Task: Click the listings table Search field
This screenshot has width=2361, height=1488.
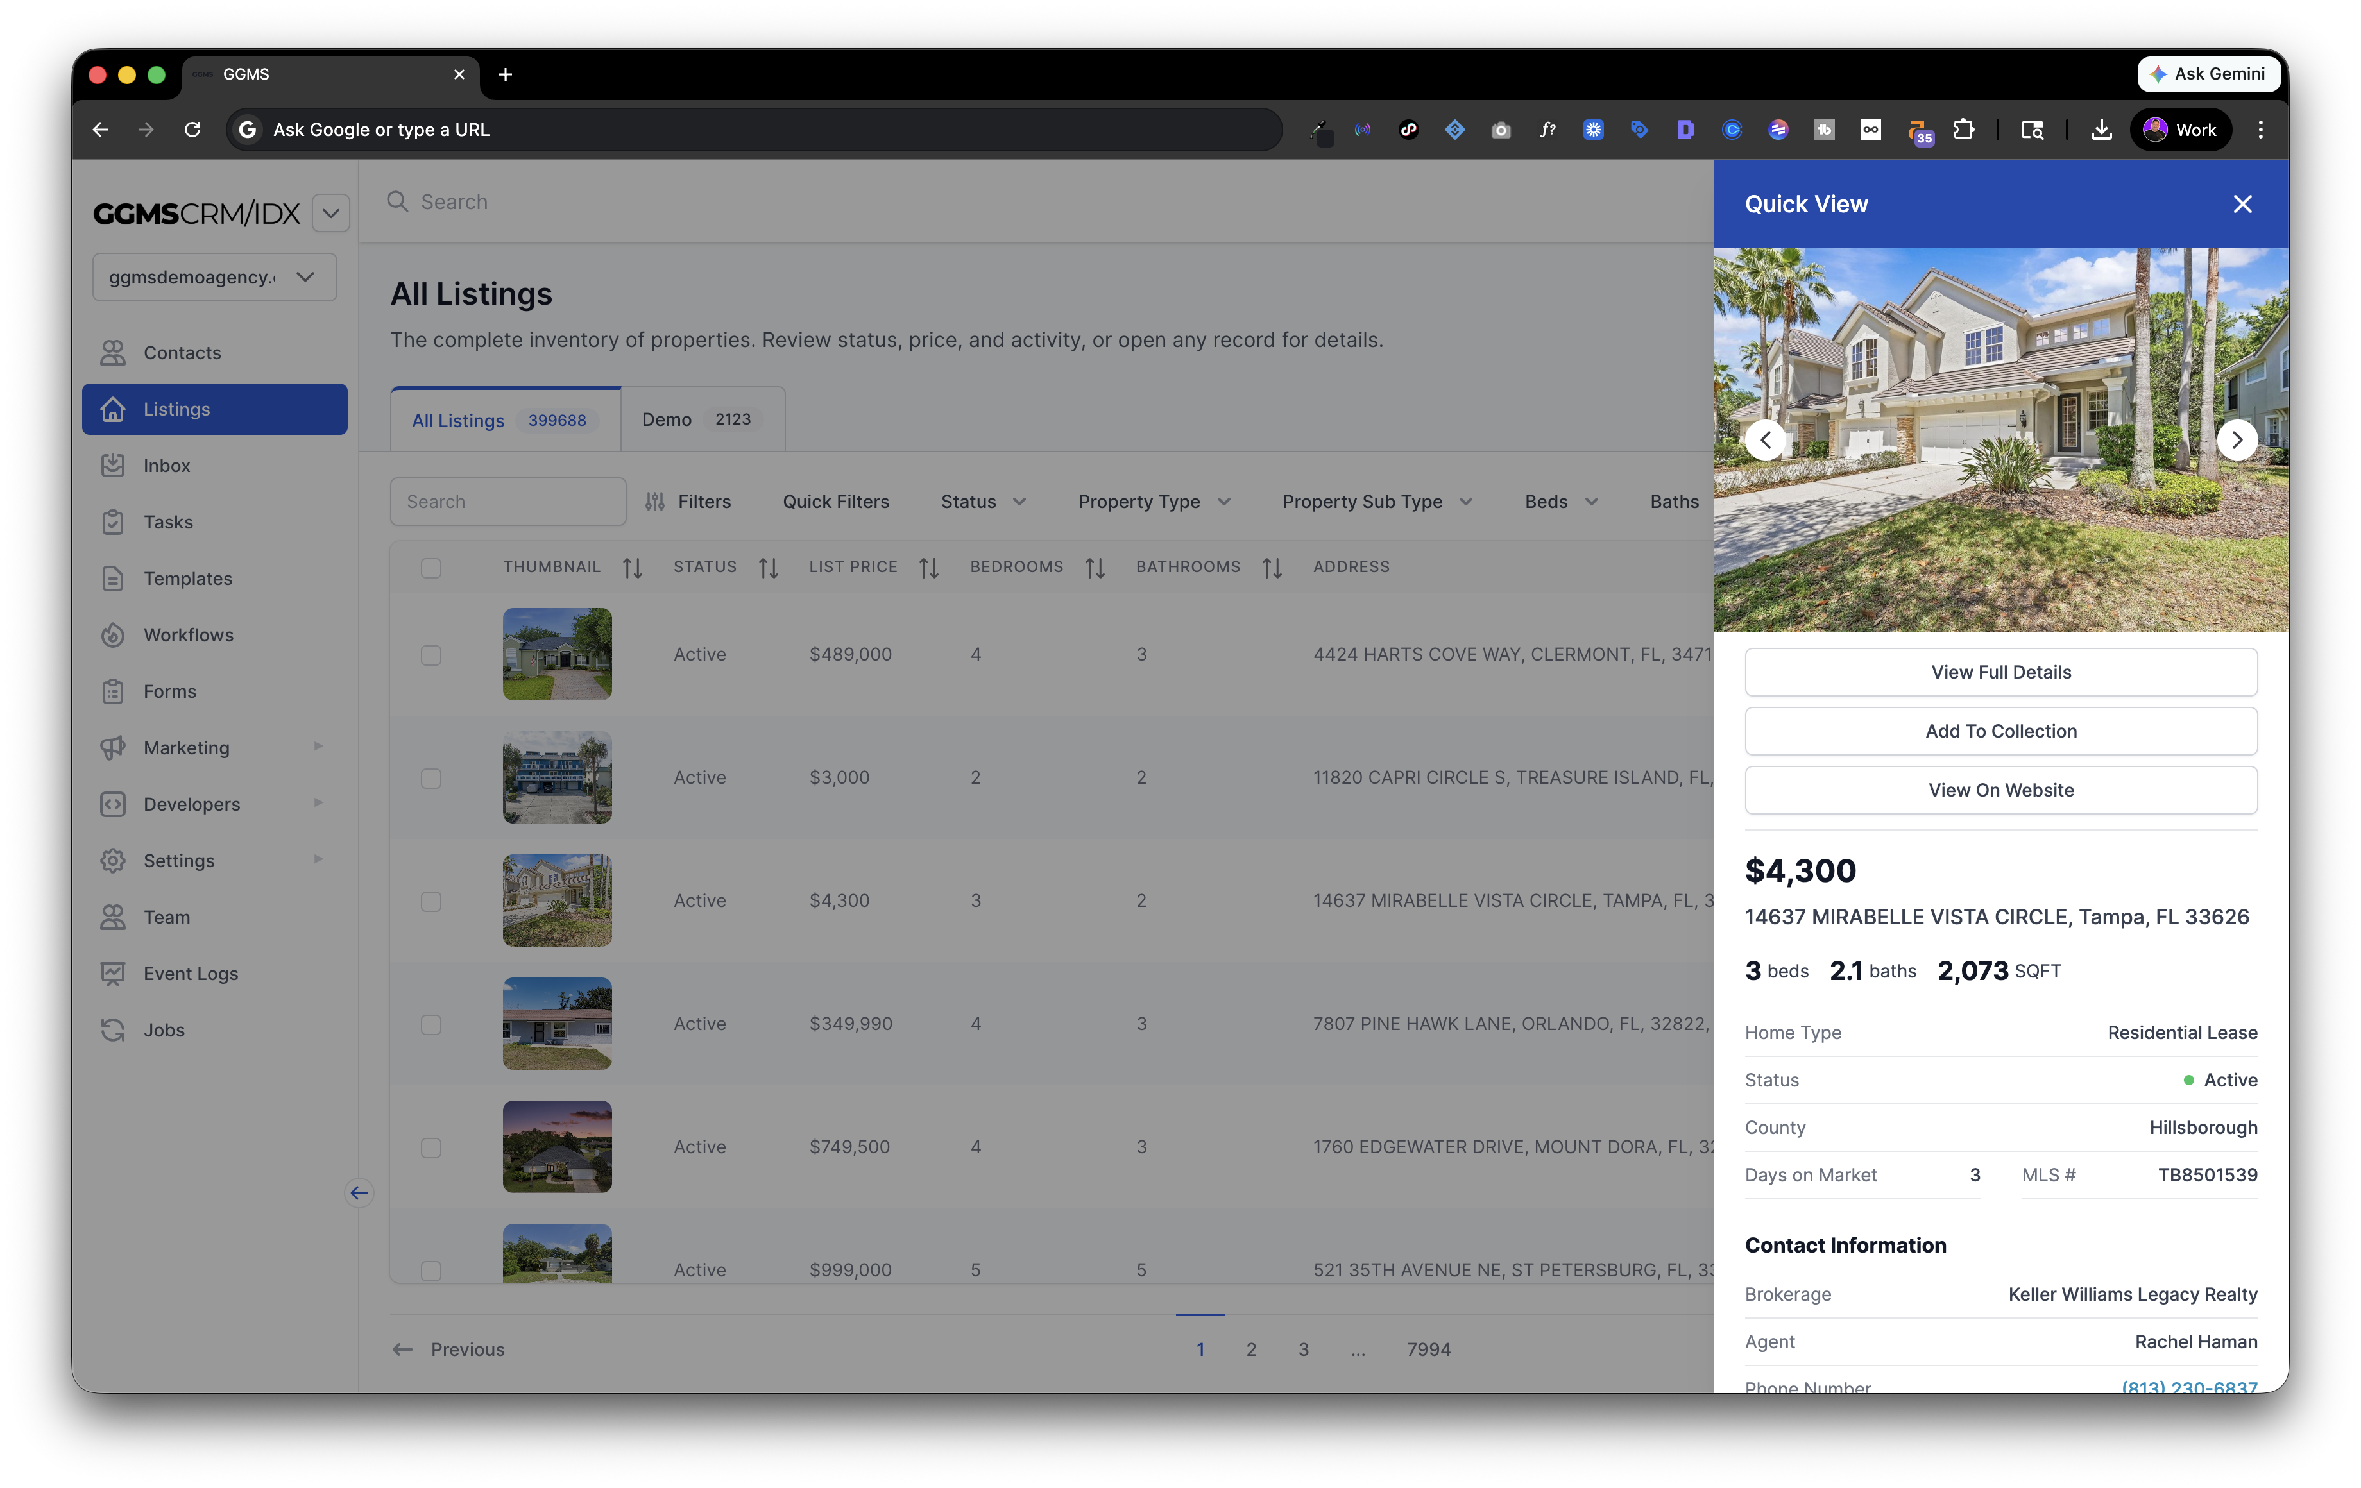Action: click(507, 502)
